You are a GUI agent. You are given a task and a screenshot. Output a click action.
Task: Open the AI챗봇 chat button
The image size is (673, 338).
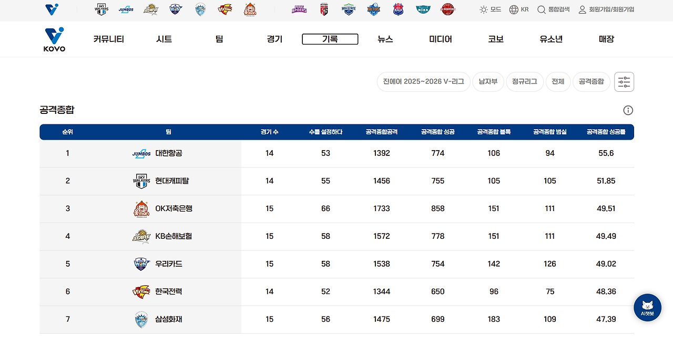(647, 308)
